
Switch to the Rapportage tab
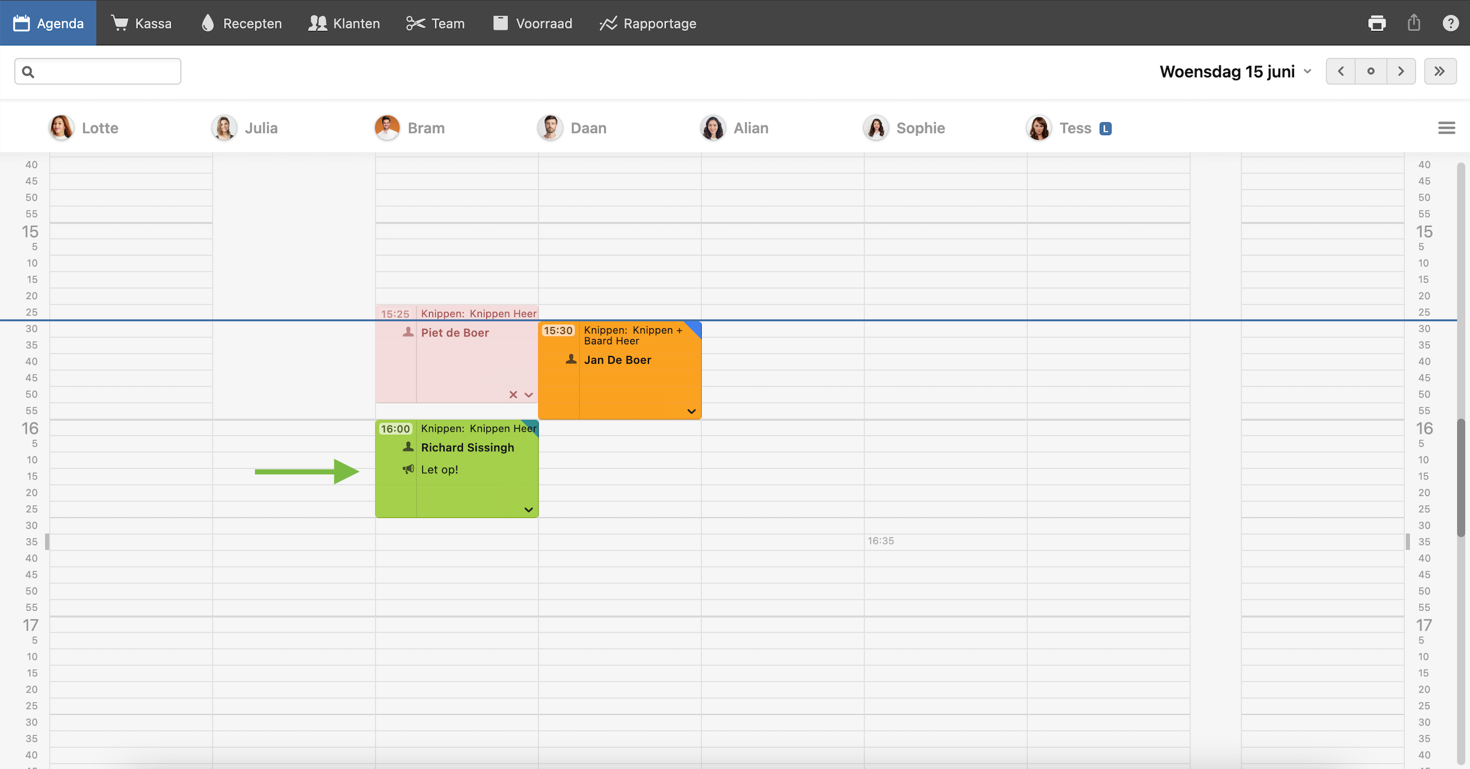tap(648, 23)
